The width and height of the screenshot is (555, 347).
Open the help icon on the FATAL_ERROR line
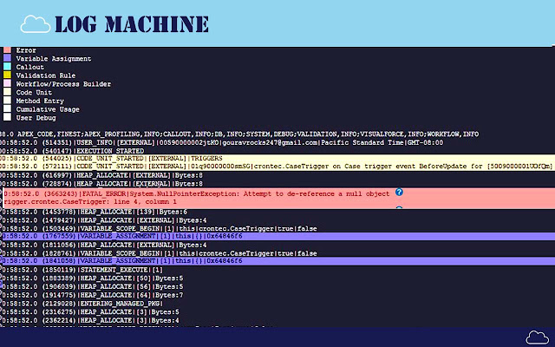tap(399, 192)
